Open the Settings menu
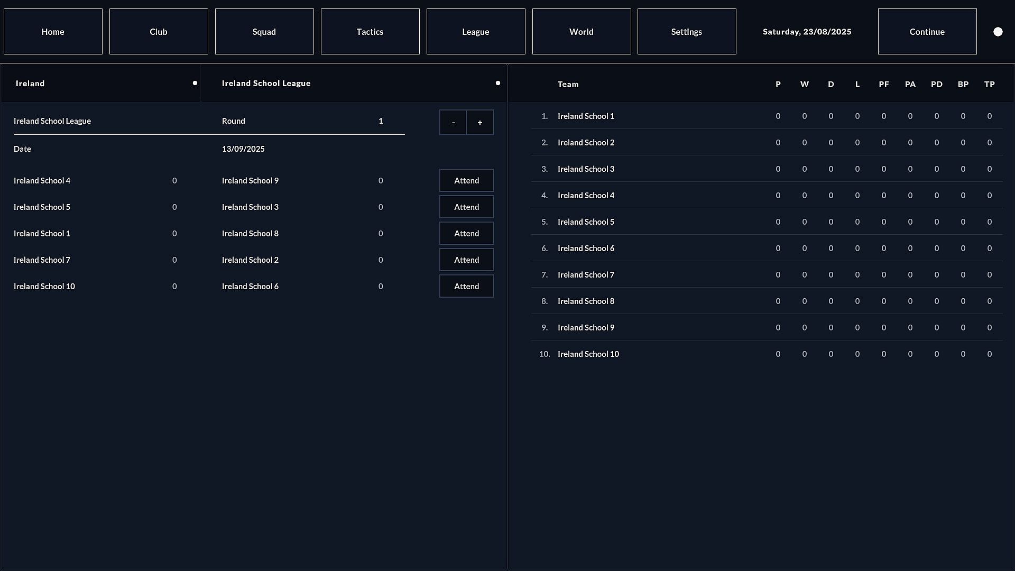Image resolution: width=1015 pixels, height=571 pixels. [x=687, y=31]
